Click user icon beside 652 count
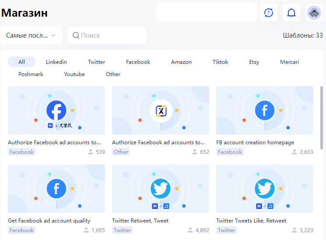 pyautogui.click(x=195, y=152)
